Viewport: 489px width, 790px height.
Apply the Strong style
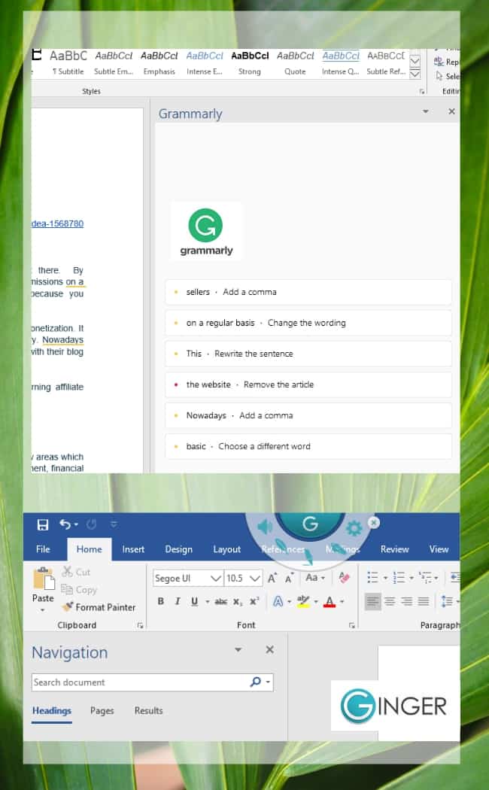point(250,63)
